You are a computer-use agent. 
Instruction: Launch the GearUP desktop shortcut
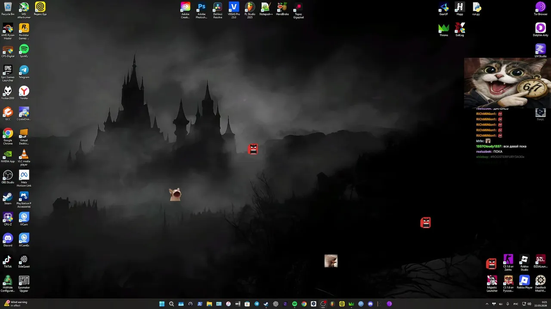pyautogui.click(x=444, y=9)
